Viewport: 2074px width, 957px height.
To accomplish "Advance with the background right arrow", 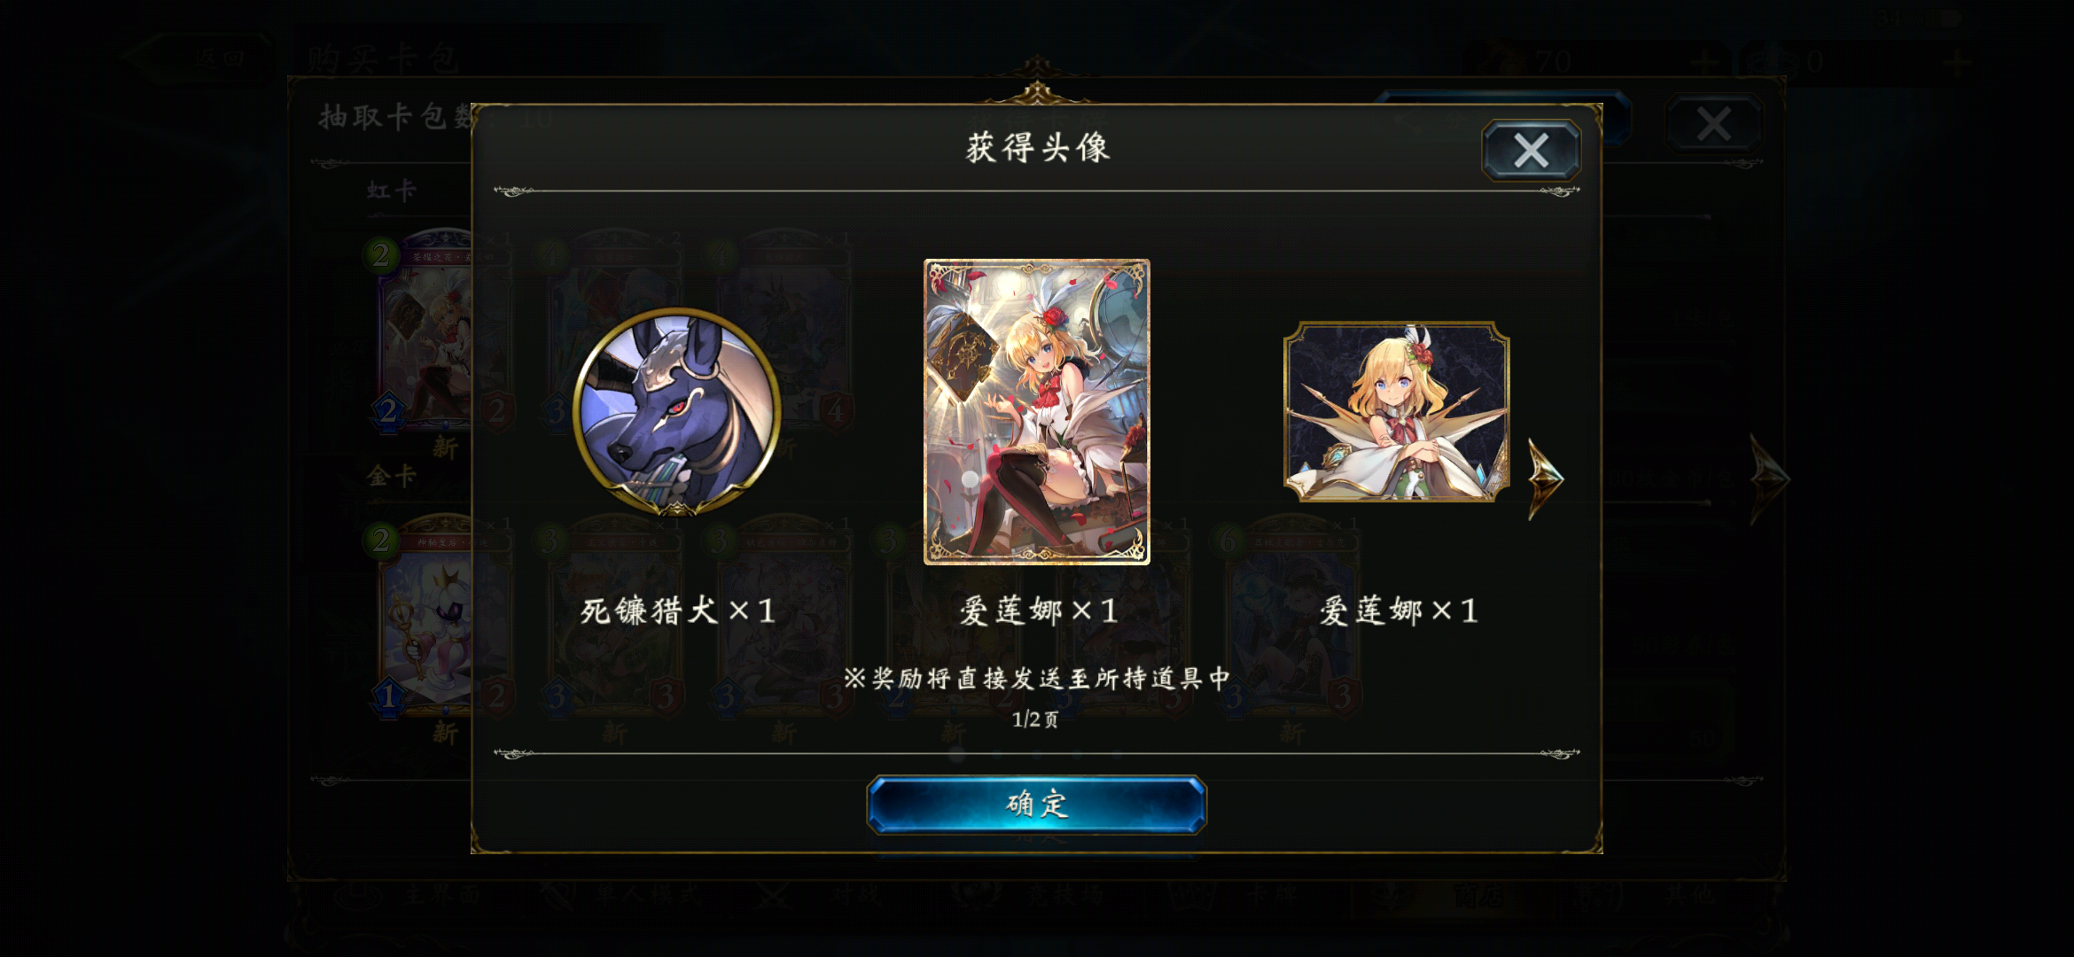I will click(1769, 478).
